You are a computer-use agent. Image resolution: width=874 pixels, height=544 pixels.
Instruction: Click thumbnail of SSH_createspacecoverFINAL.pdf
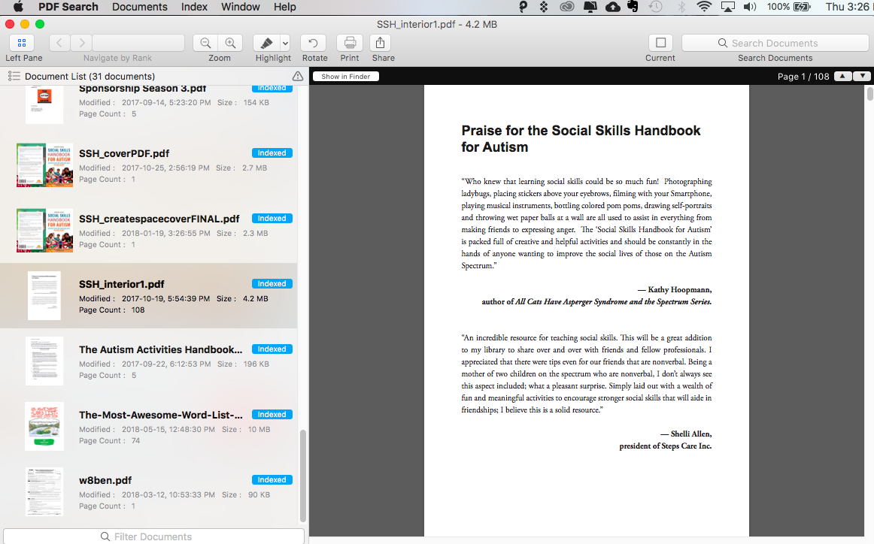tap(44, 231)
